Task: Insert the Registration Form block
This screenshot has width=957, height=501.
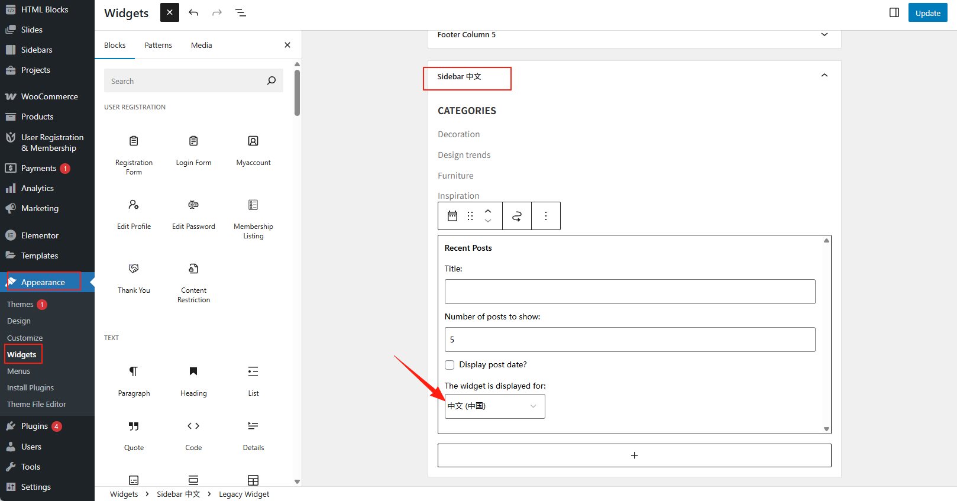Action: [134, 154]
